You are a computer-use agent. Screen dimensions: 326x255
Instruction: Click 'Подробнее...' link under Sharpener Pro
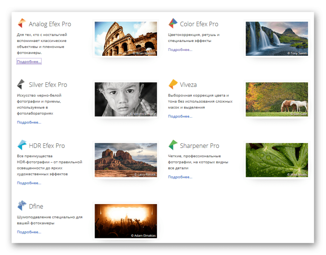pos(180,177)
